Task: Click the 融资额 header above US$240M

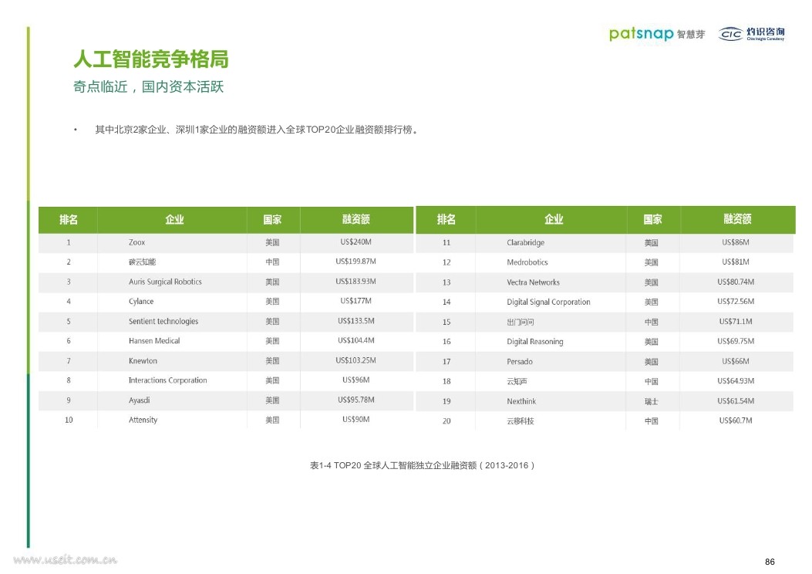Action: pos(355,219)
